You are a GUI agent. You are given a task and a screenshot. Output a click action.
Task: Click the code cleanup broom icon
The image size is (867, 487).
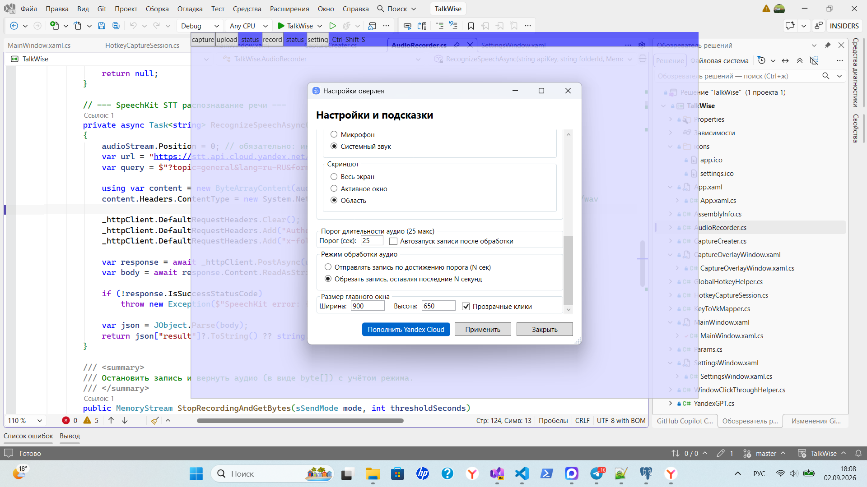coord(155,421)
